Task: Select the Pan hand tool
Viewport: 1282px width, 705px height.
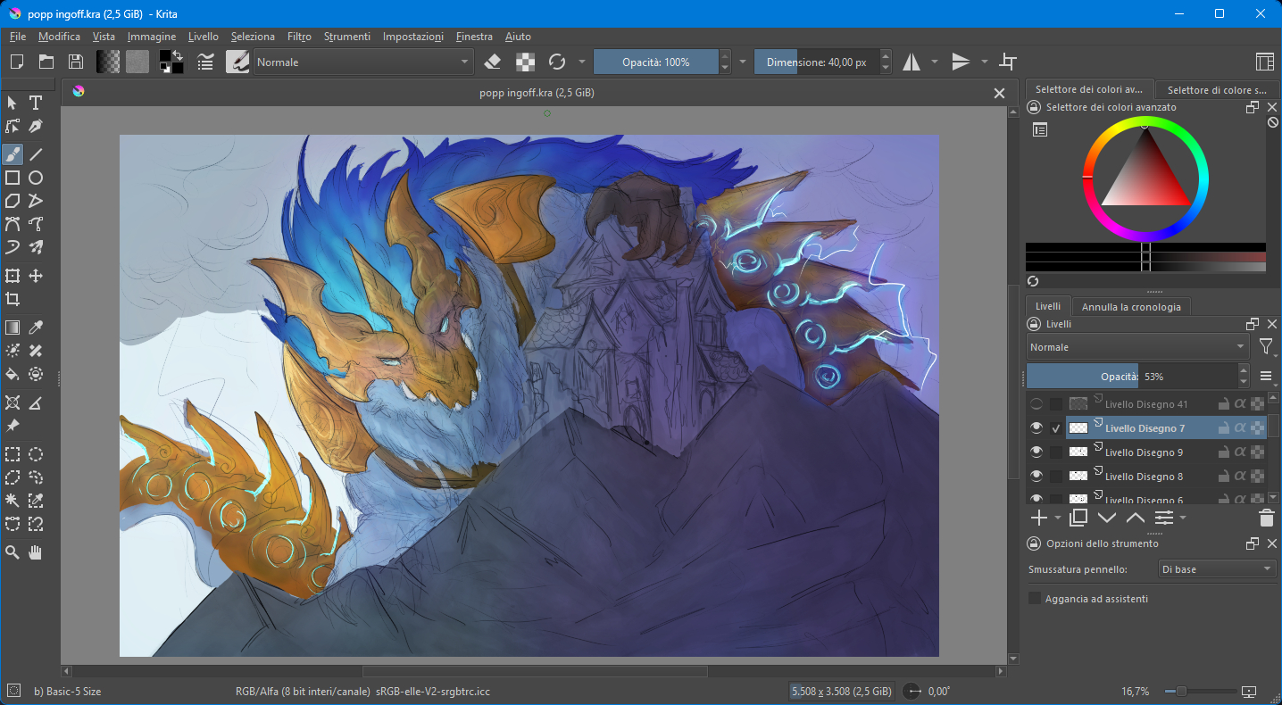Action: [x=36, y=552]
